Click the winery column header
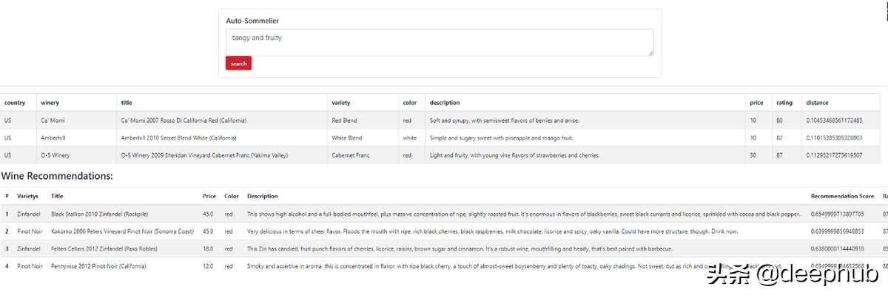Viewport: 888px width, 295px height. [50, 103]
